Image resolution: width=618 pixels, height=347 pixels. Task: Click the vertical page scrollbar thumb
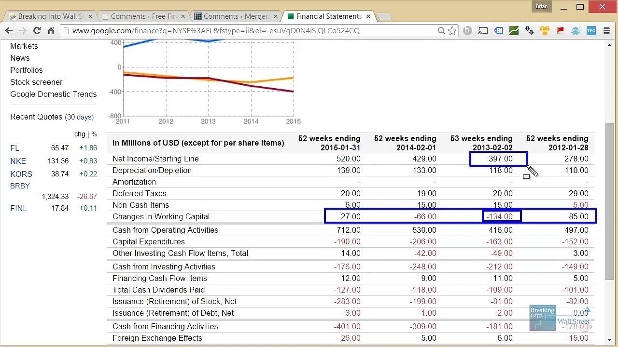click(610, 201)
